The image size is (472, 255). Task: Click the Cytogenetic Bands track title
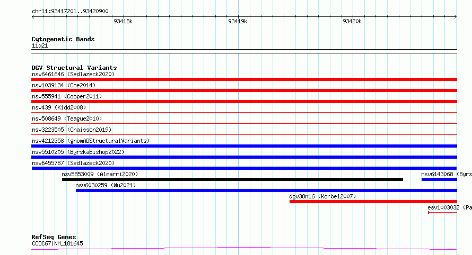[63, 39]
